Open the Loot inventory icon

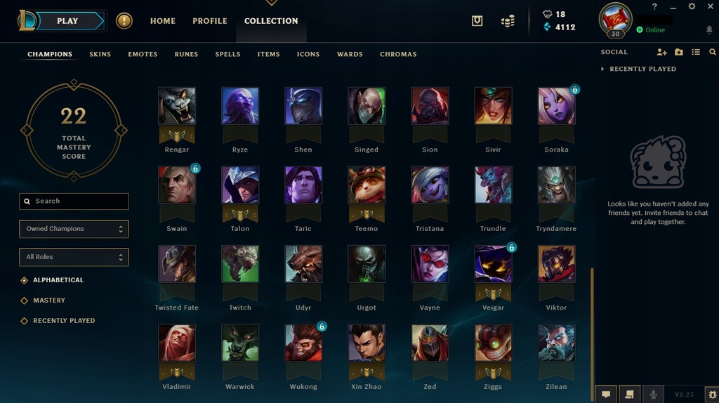pos(477,20)
